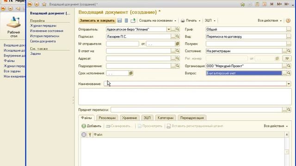Expand Наименование dropdown arrow

289,84
